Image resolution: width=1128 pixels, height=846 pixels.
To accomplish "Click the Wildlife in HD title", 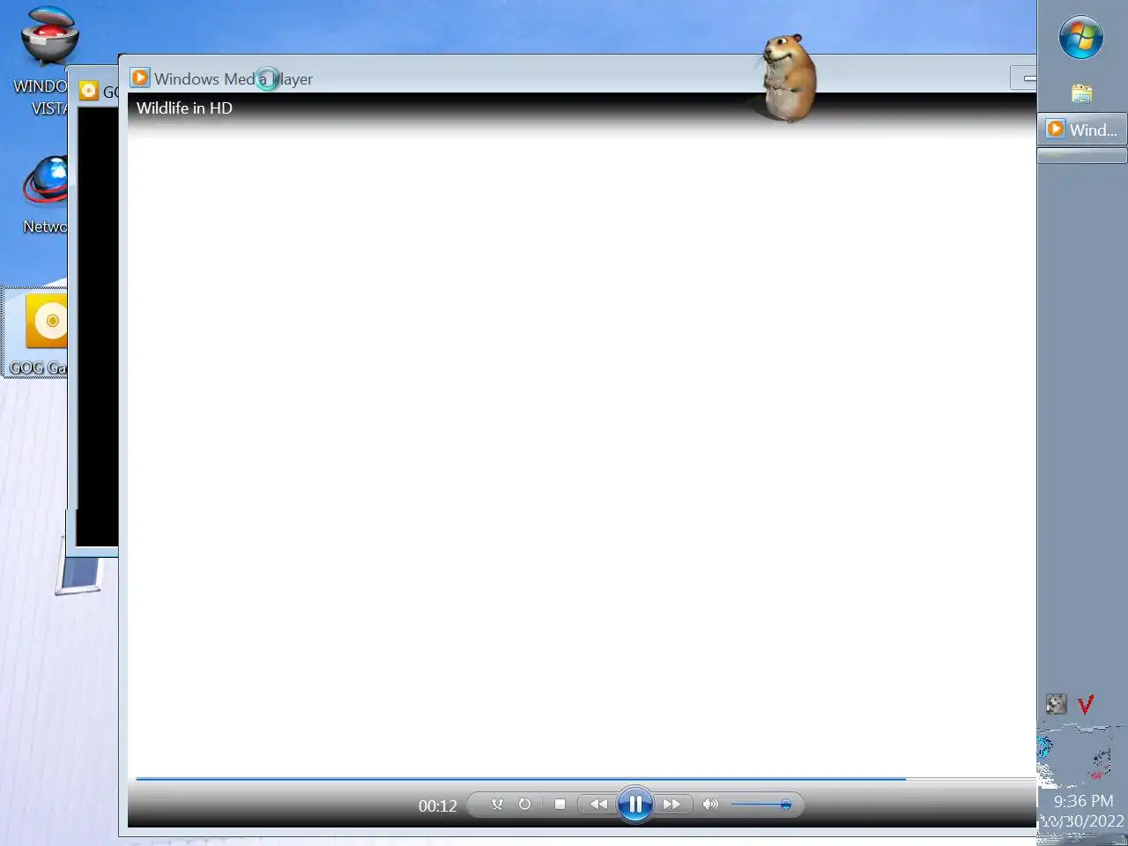I will [x=184, y=108].
